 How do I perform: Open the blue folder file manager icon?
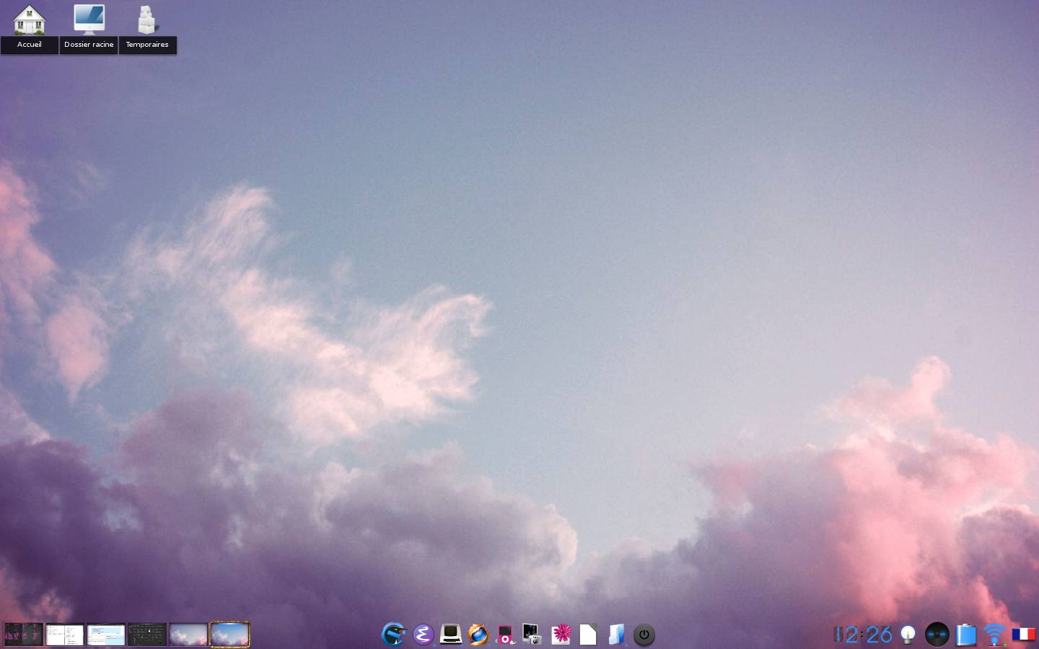(616, 635)
